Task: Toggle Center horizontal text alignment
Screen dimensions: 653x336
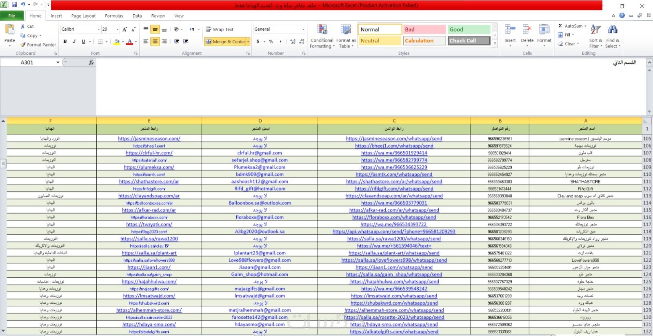Action: point(155,42)
